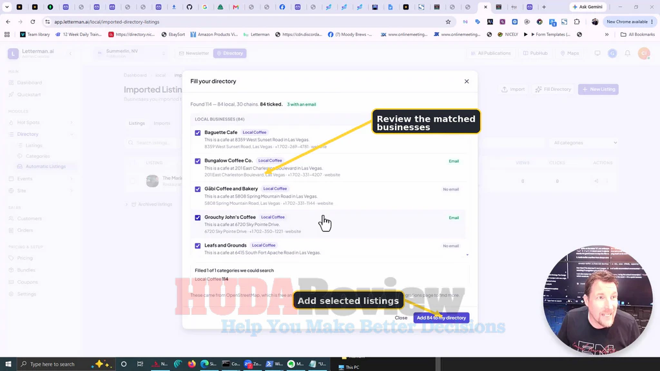The width and height of the screenshot is (660, 371).
Task: Open Orders in the sidebar
Action: [25, 231]
